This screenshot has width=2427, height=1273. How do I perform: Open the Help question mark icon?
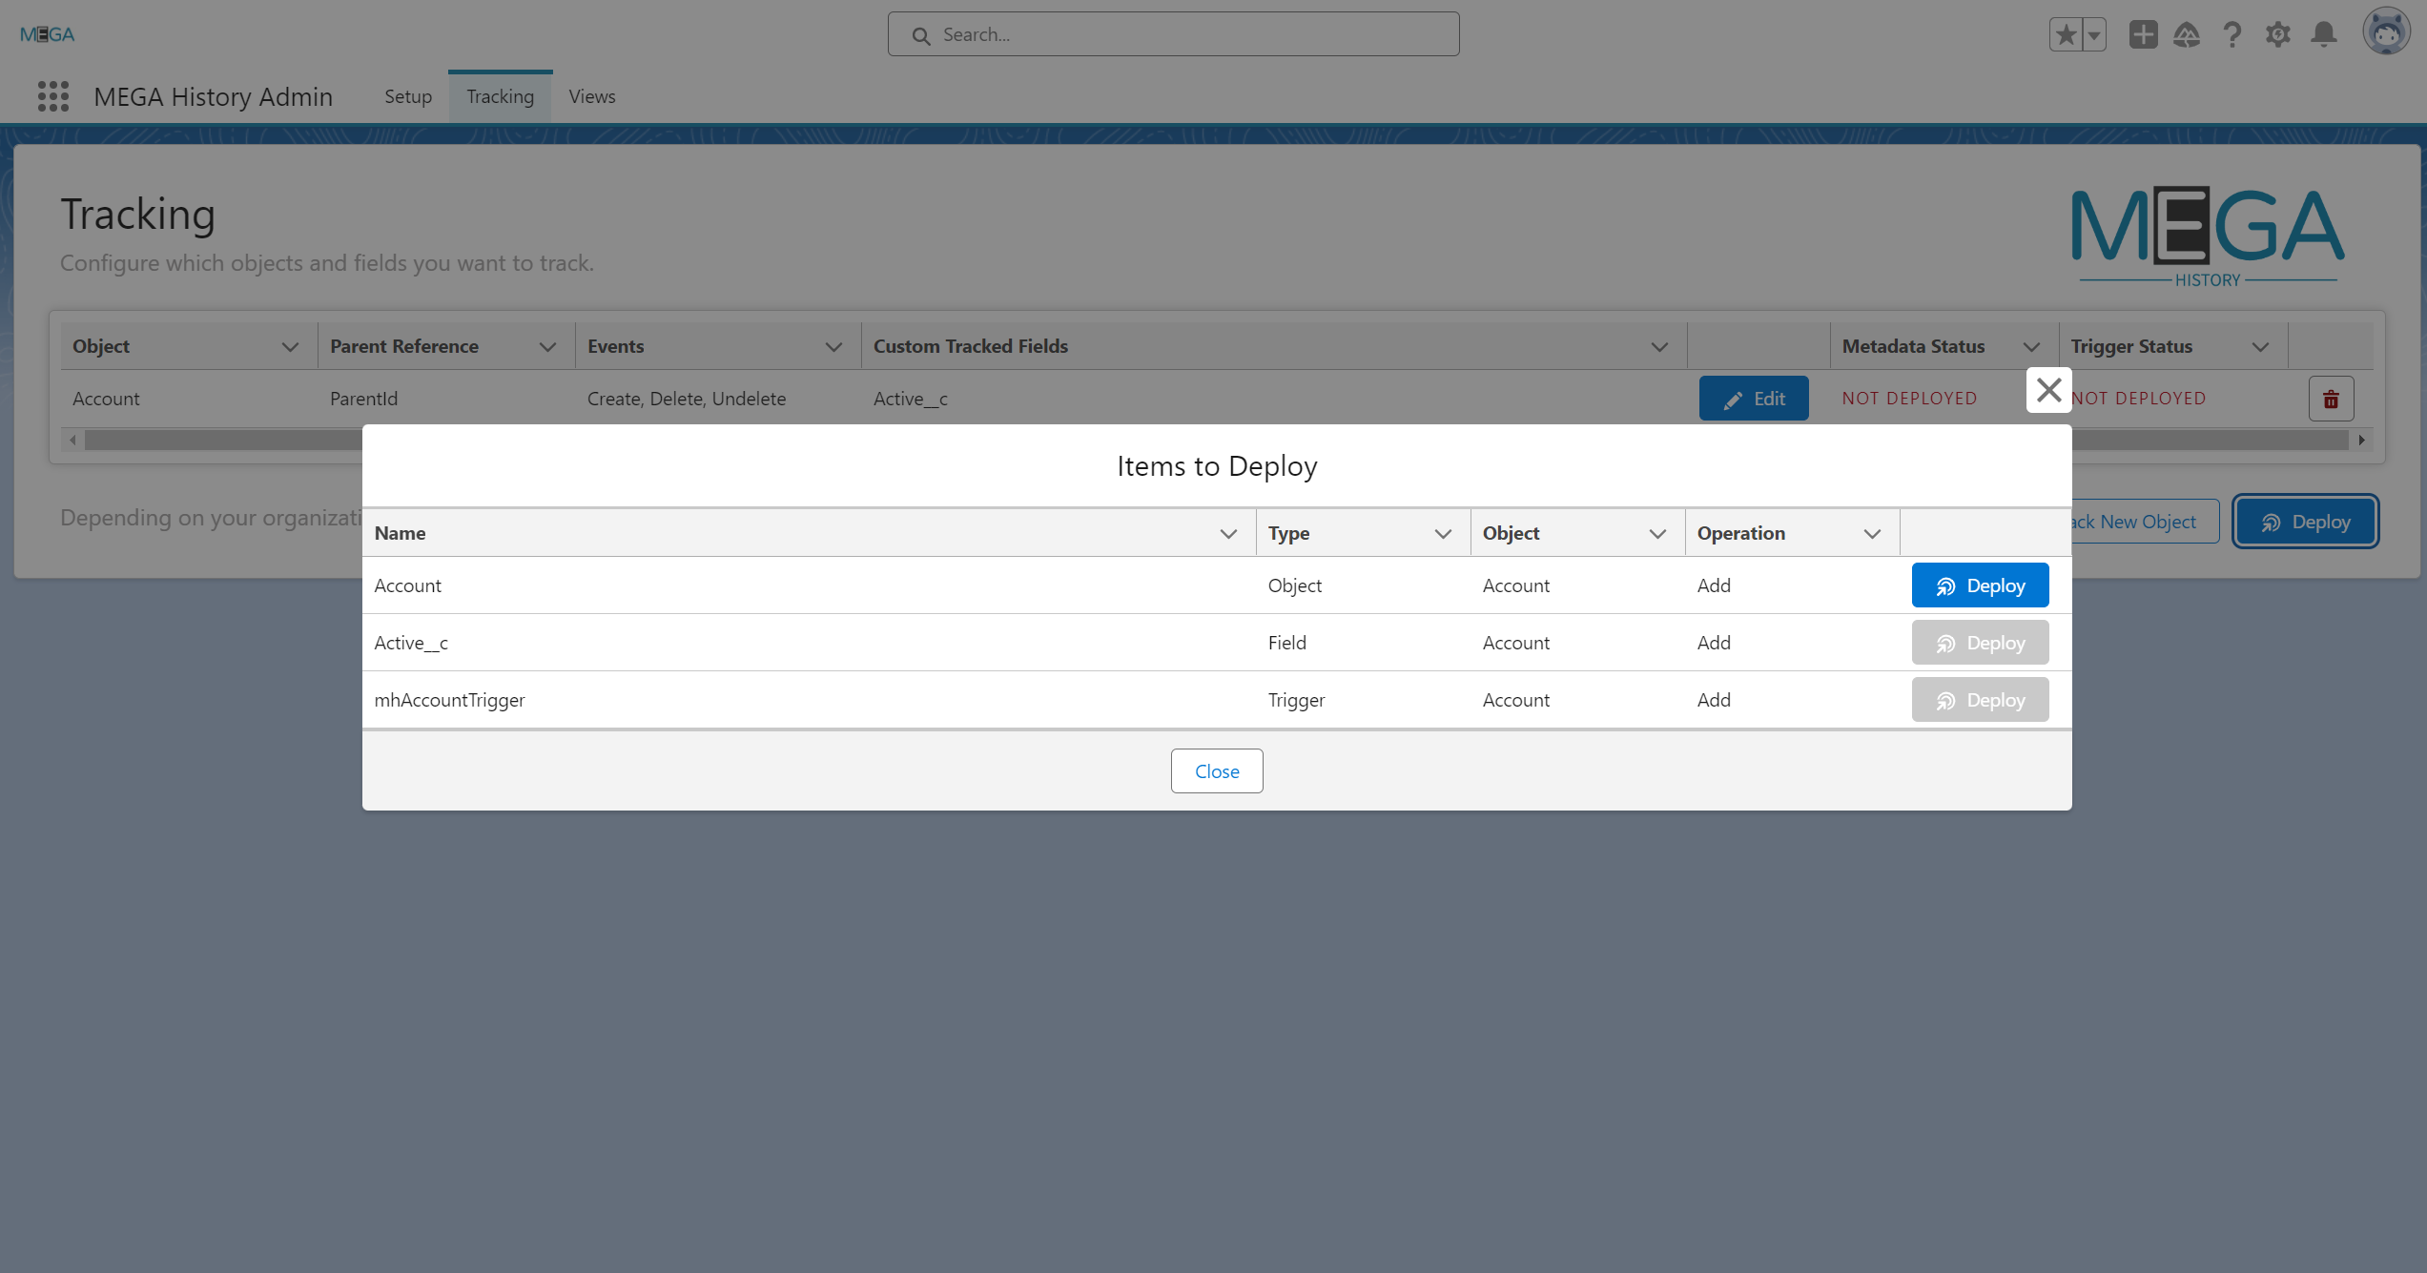tap(2232, 35)
